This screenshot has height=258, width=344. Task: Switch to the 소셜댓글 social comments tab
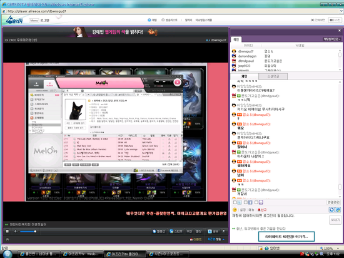click(x=273, y=76)
